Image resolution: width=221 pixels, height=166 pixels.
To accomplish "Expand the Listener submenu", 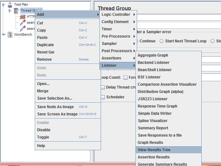I will click(x=118, y=65).
